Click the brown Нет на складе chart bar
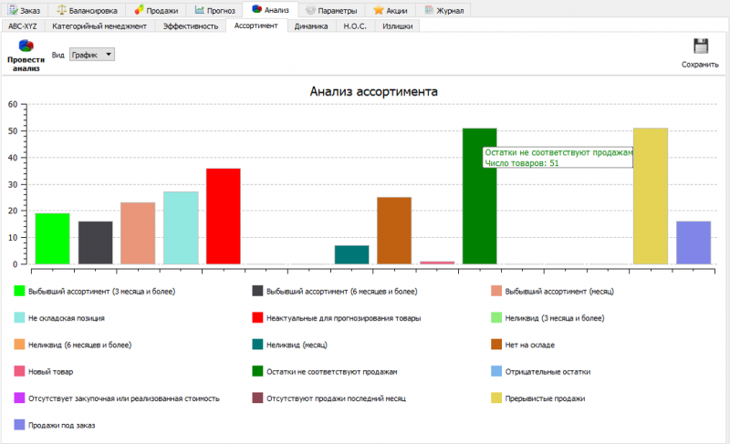The height and width of the screenshot is (444, 730). (x=394, y=231)
